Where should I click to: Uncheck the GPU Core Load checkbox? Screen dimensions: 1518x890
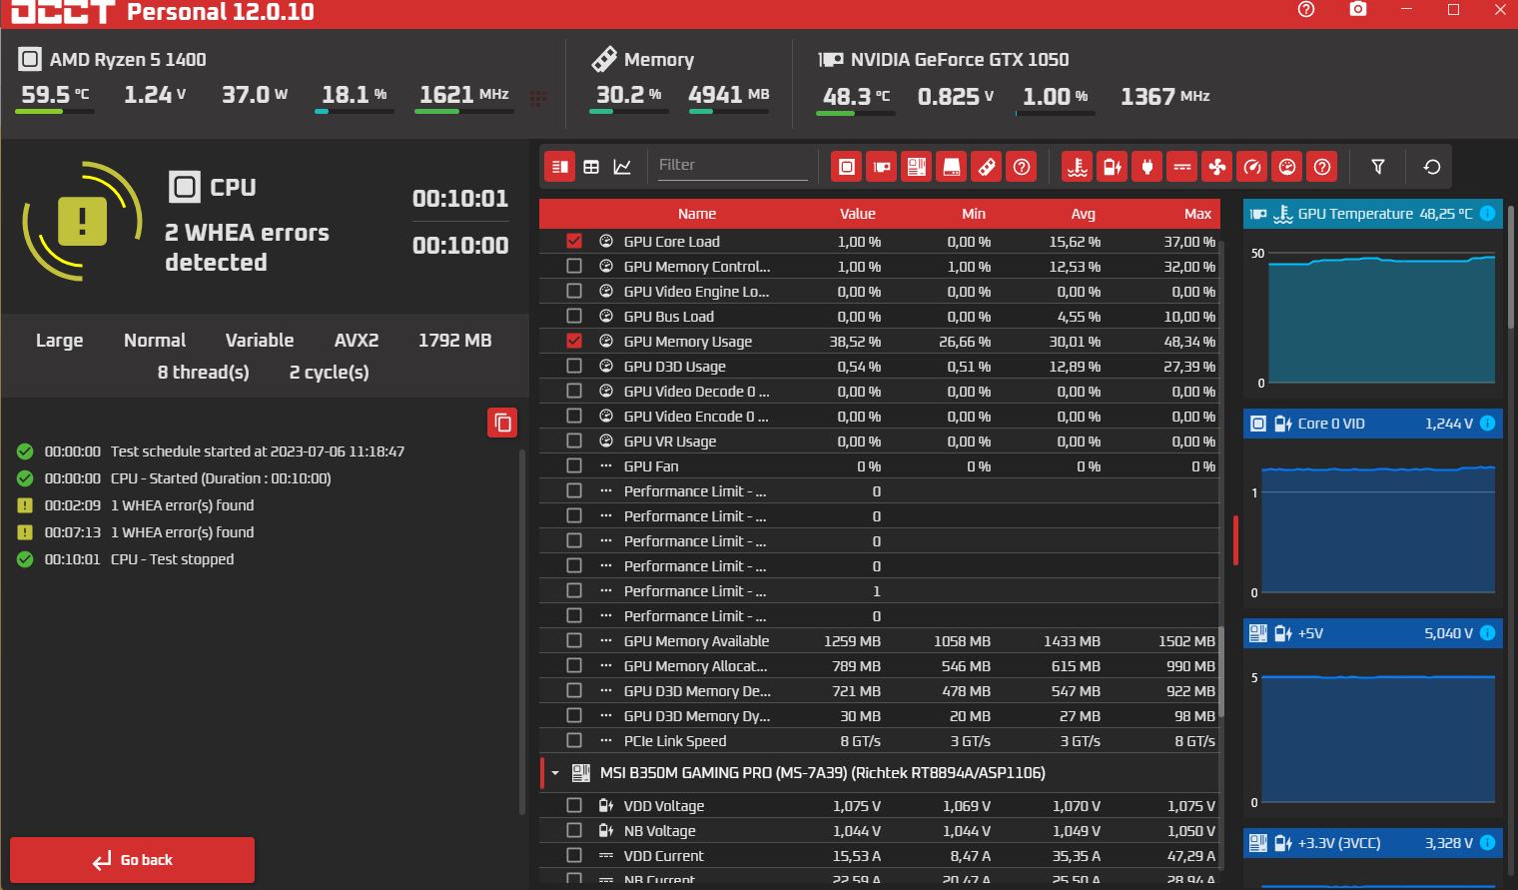pos(574,241)
